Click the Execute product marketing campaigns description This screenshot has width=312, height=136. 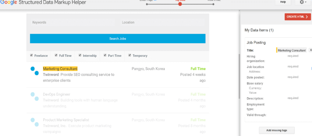[77, 129]
